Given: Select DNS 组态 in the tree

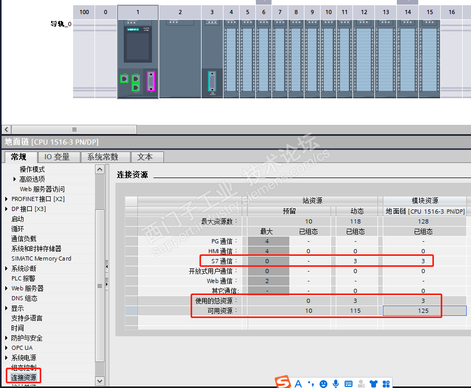Looking at the screenshot, I should click(25, 298).
